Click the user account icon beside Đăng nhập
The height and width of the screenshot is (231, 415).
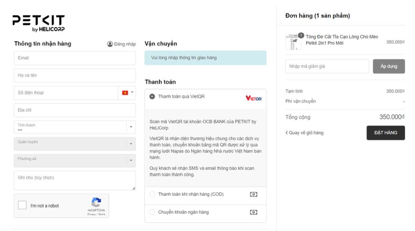[x=110, y=44]
